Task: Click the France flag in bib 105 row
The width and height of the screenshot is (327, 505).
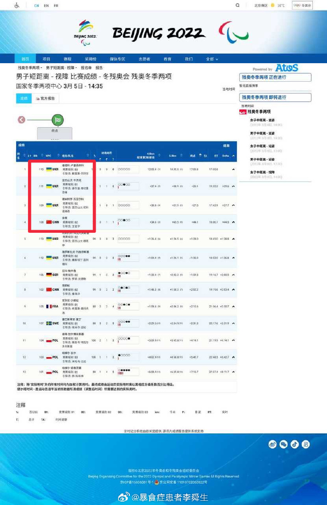Action: [x=49, y=306]
